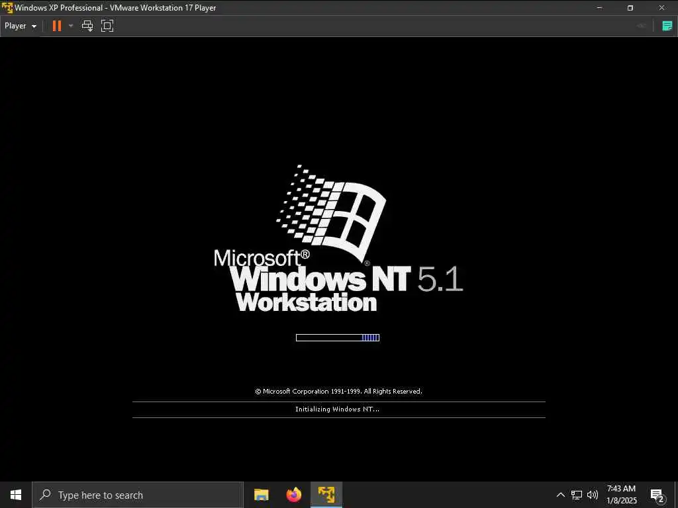Open the clock showing 7:43 AM
The width and height of the screenshot is (678, 508).
[621, 495]
